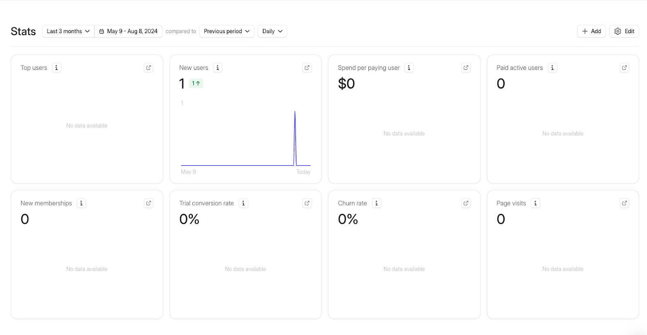The width and height of the screenshot is (647, 335).
Task: Expand New users card via external-link icon
Action: 307,68
